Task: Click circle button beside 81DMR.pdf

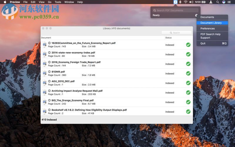Action: coord(49,71)
